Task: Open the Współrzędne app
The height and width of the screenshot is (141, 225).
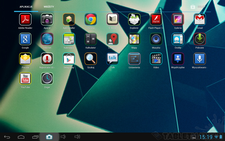Action: (178, 59)
